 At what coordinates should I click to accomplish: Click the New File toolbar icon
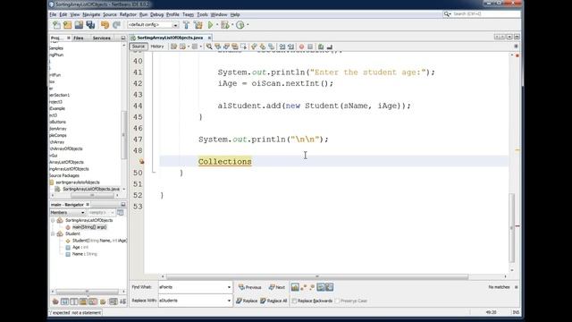click(x=56, y=25)
